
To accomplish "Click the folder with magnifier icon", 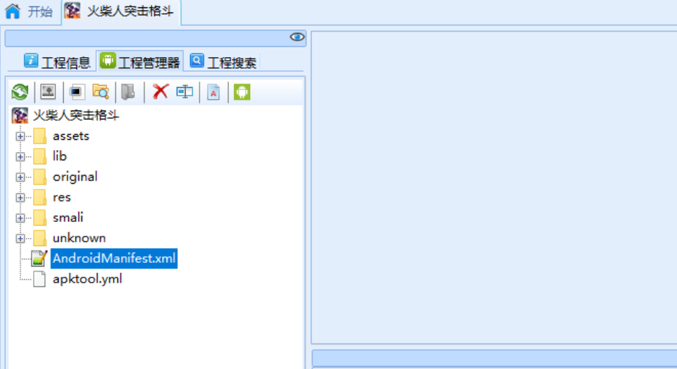I will [x=100, y=92].
